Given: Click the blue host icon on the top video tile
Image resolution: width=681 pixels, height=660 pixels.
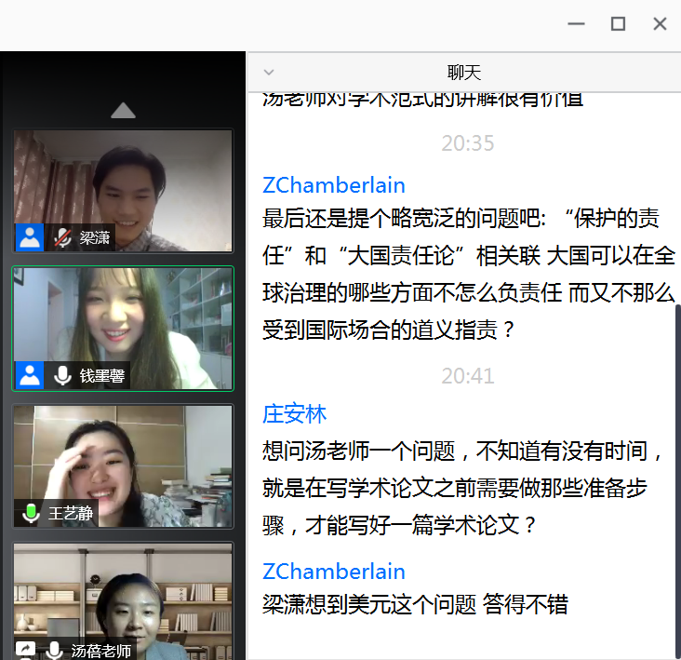Looking at the screenshot, I should pyautogui.click(x=30, y=237).
